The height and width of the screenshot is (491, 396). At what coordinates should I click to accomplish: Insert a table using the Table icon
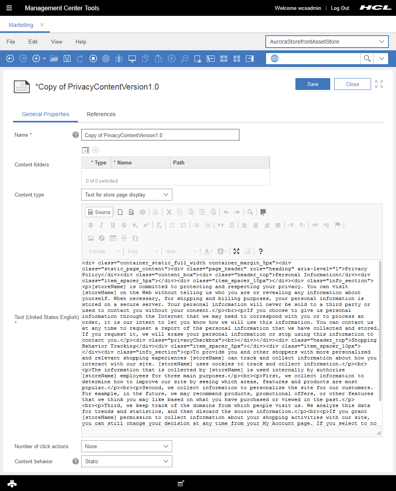pyautogui.click(x=112, y=238)
